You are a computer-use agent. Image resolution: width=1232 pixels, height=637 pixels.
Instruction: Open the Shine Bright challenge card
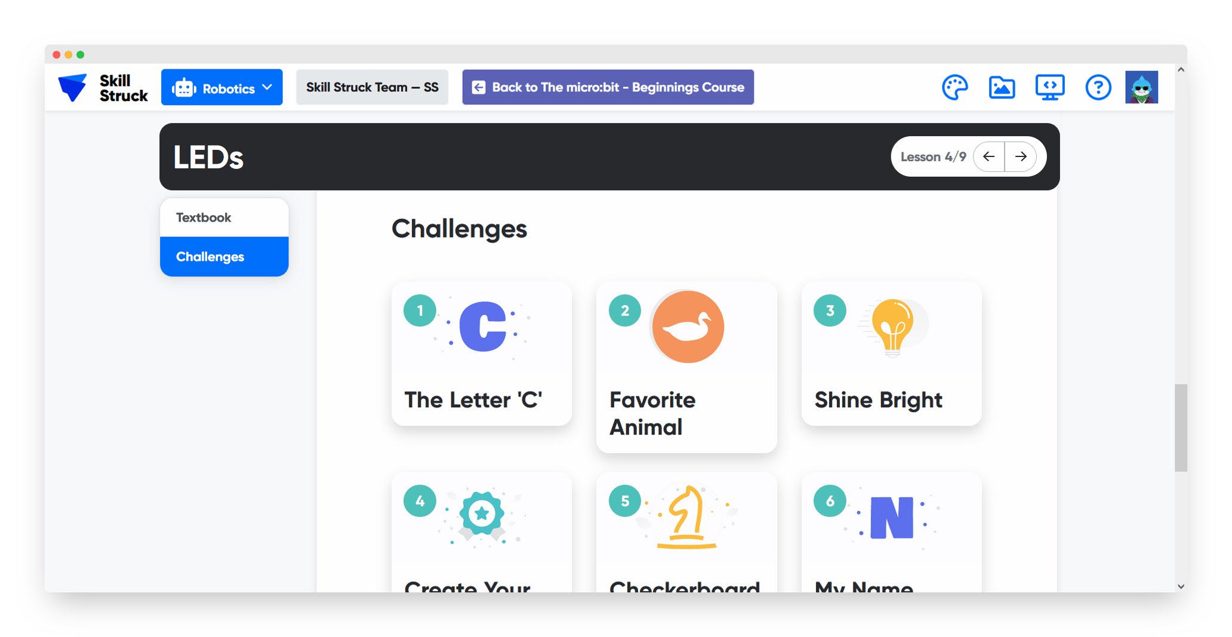click(x=891, y=354)
